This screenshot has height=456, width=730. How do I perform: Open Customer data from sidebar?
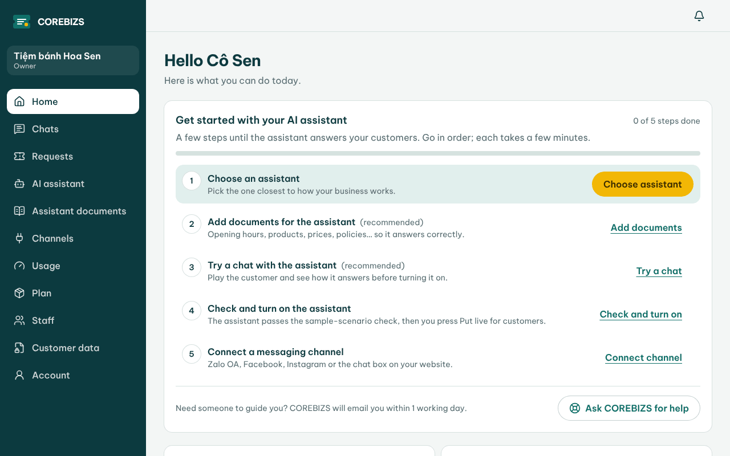point(73,348)
